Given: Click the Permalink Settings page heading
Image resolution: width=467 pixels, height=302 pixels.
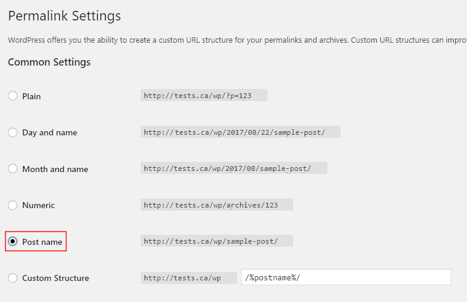Looking at the screenshot, I should coord(64,16).
